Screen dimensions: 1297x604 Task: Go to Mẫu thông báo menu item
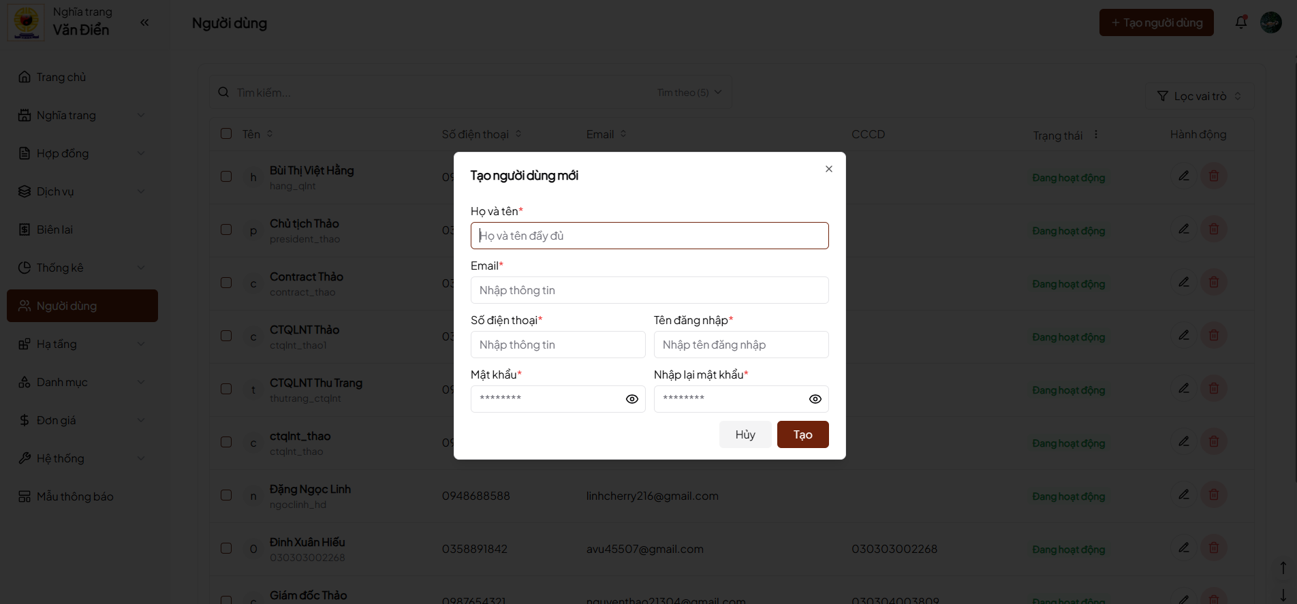pos(75,496)
